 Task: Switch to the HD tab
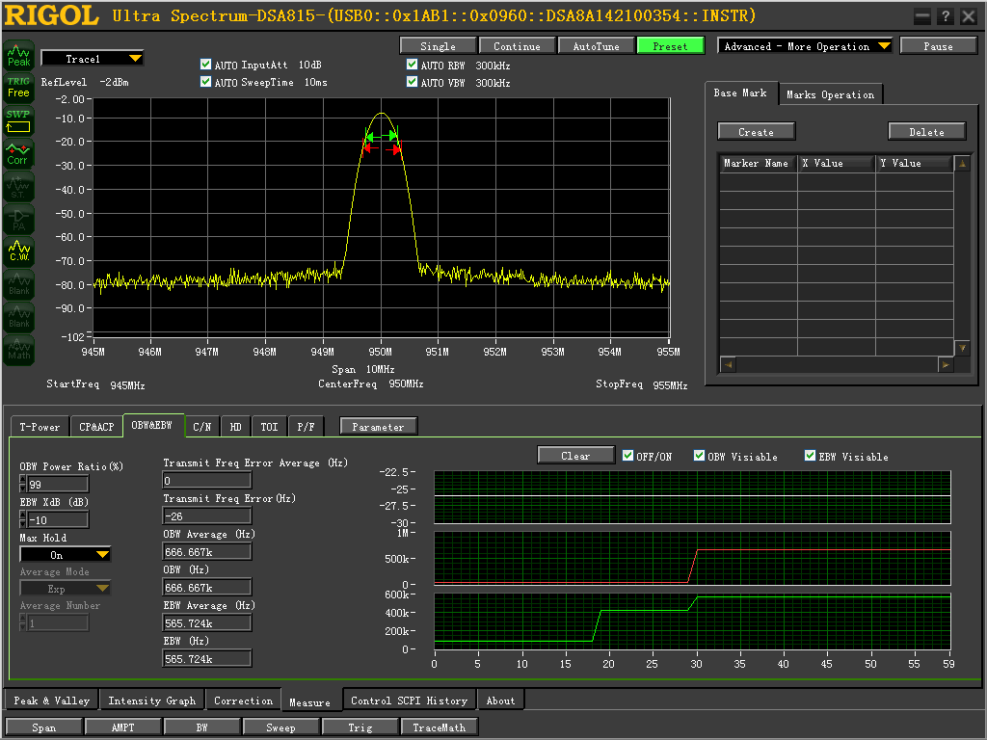pos(235,427)
